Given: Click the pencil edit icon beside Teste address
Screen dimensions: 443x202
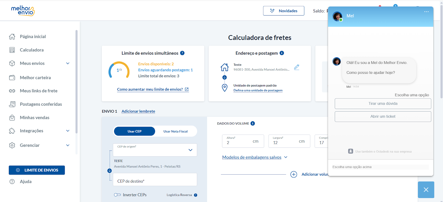Looking at the screenshot, I should [x=297, y=67].
